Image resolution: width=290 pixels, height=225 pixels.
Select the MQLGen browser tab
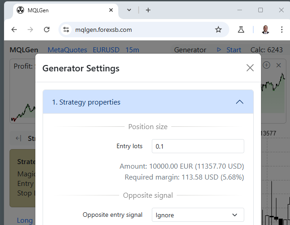coord(65,10)
